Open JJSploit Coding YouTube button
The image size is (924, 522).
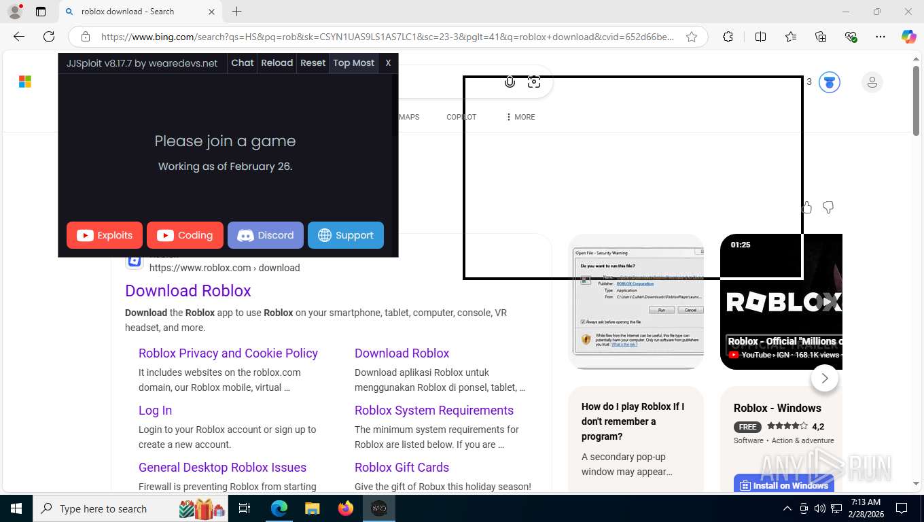coord(185,235)
